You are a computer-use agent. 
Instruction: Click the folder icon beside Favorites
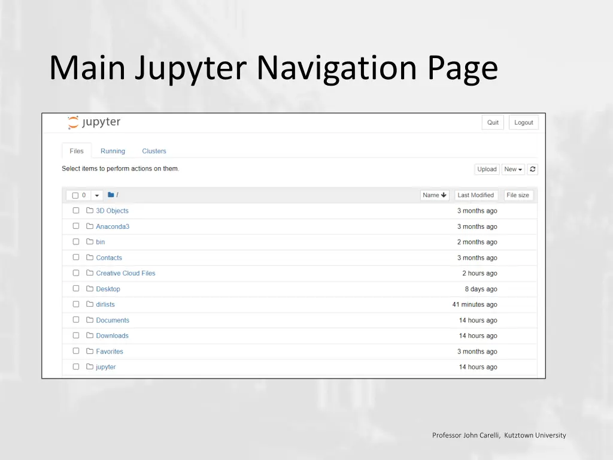pos(90,351)
